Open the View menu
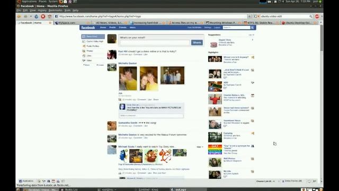The height and width of the screenshot is (191, 339). pos(33,11)
